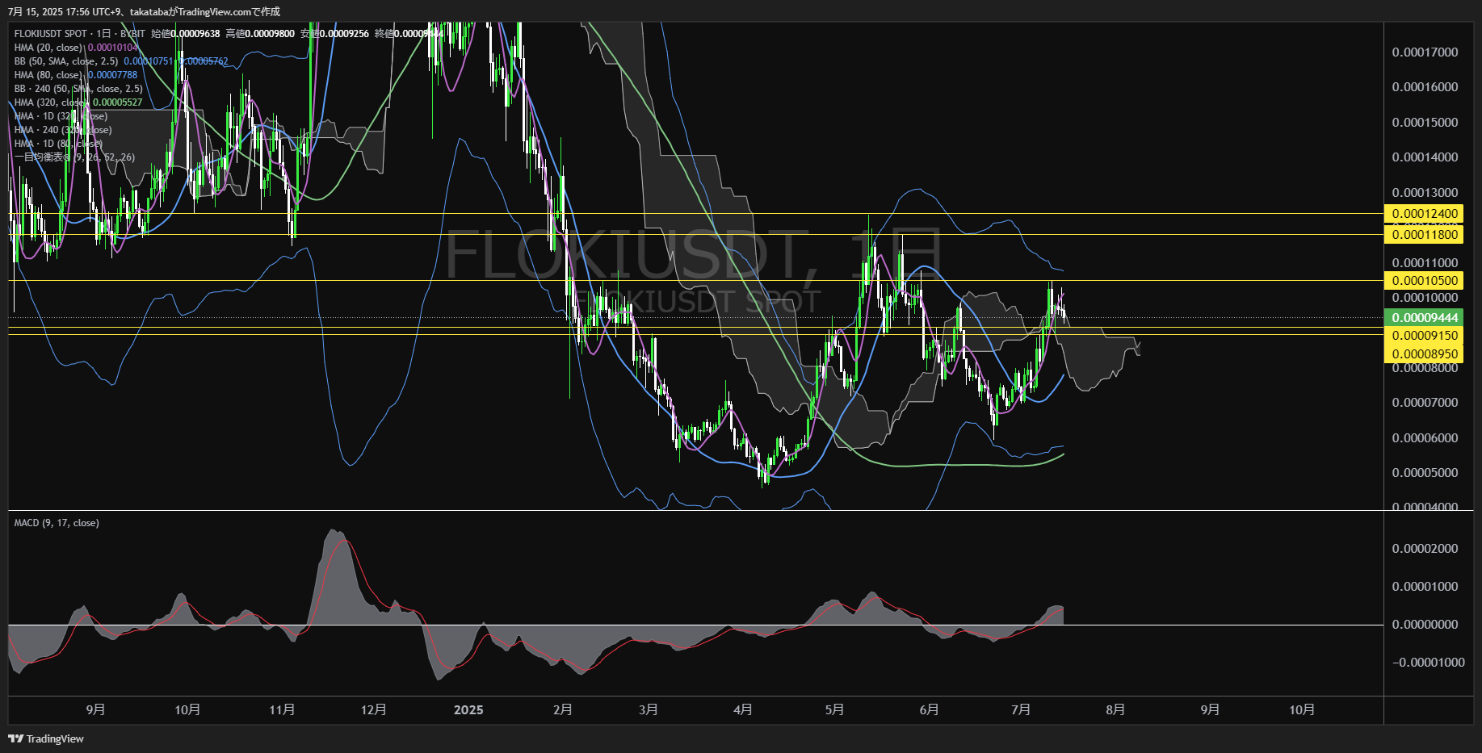Click the BB upper value 0.00010751

coord(149,61)
